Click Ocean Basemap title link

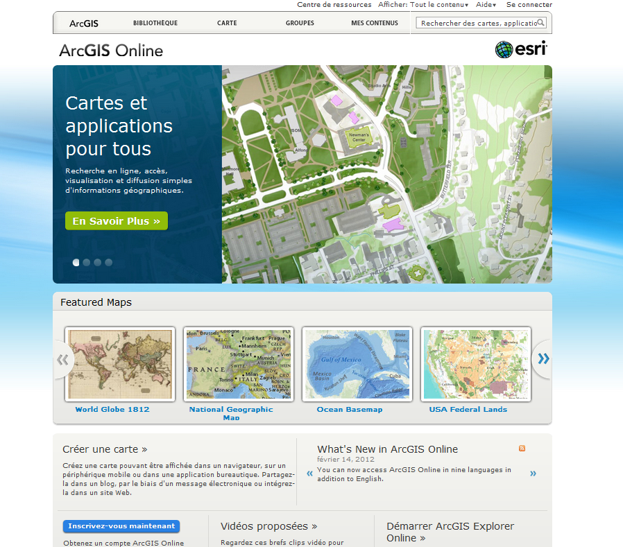tap(350, 409)
